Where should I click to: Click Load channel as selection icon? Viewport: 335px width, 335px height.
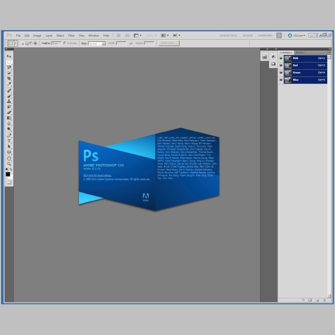point(303,300)
